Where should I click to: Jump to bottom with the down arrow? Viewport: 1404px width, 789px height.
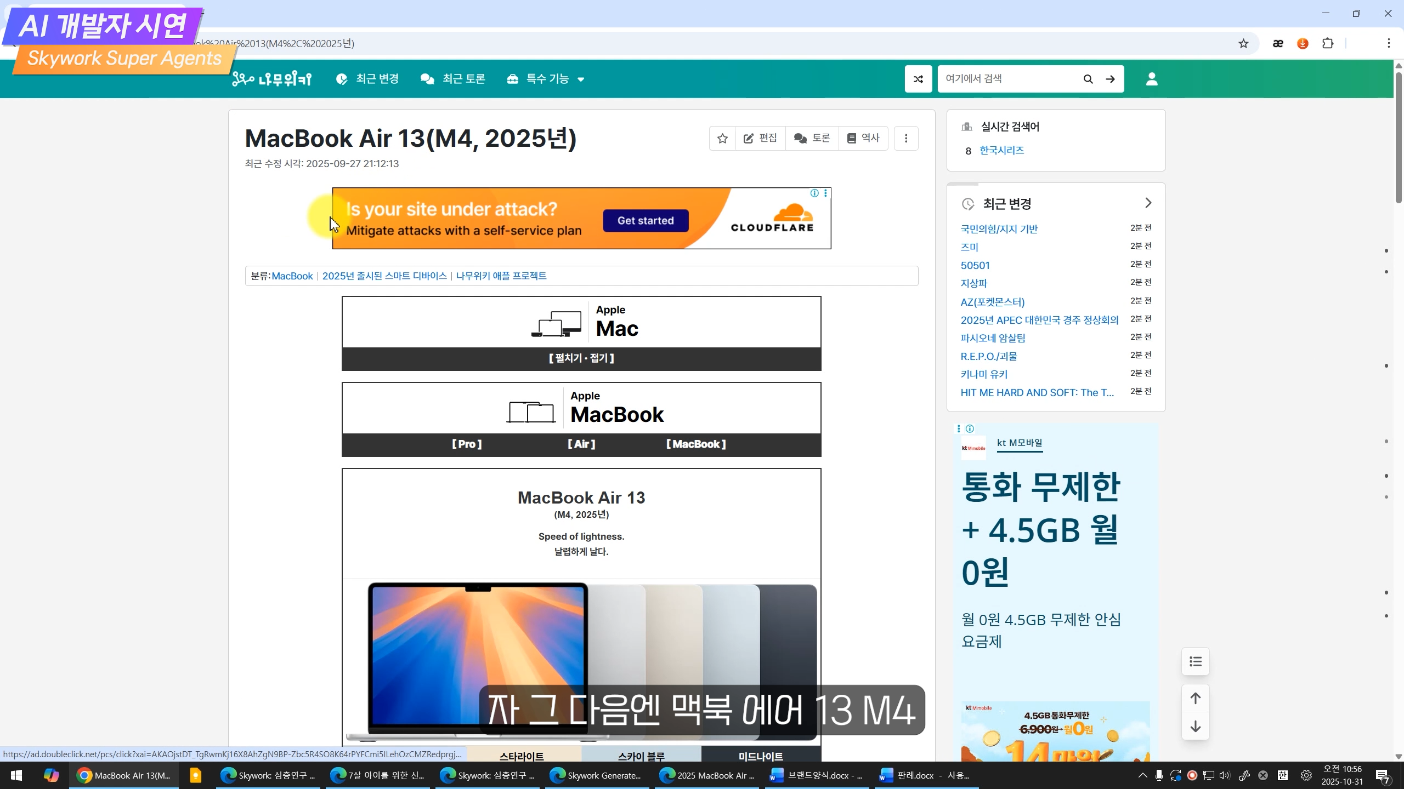point(1196,727)
